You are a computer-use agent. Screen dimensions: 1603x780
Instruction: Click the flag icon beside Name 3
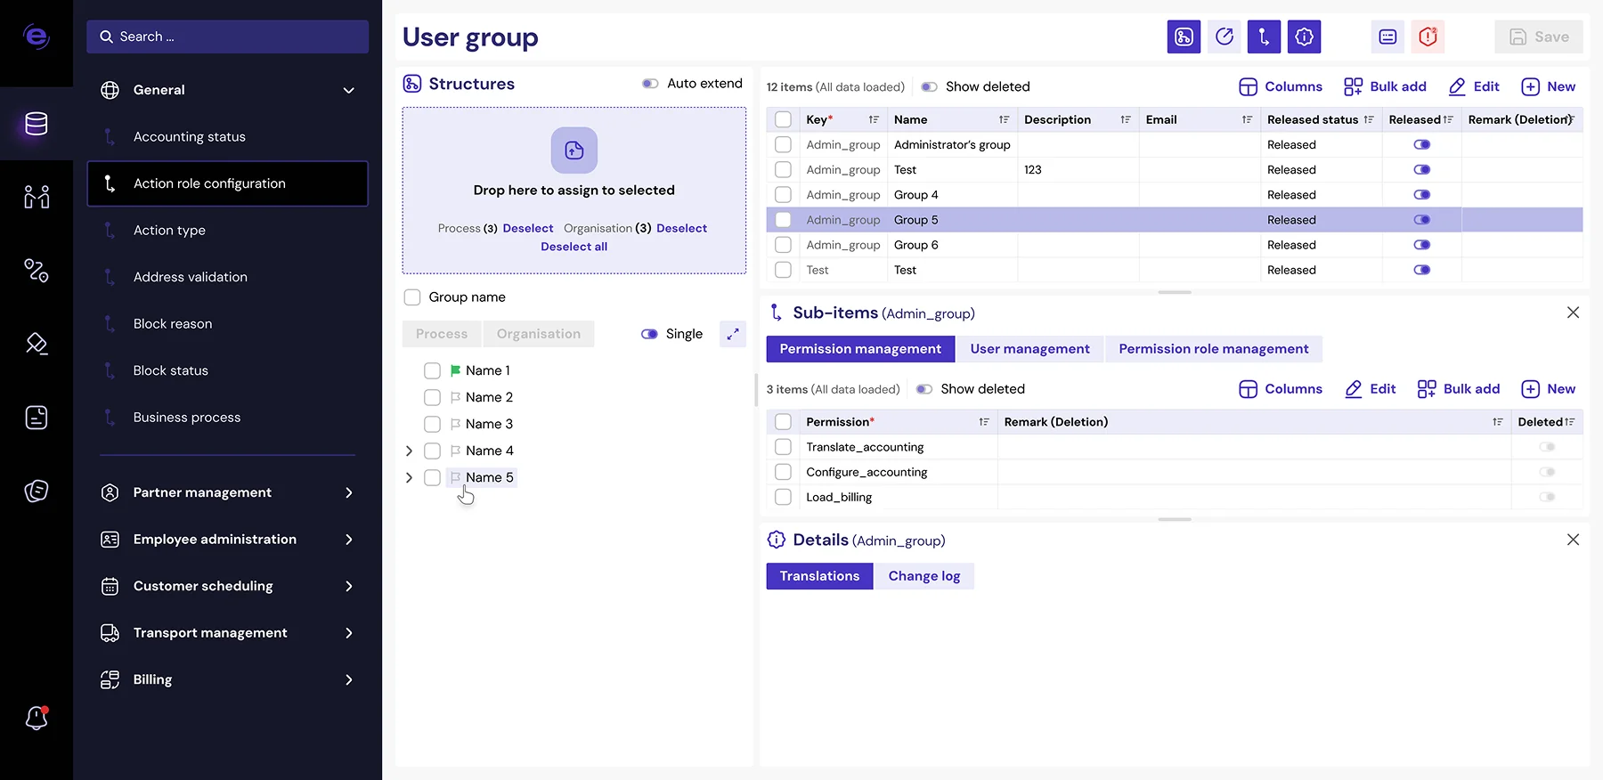(455, 424)
